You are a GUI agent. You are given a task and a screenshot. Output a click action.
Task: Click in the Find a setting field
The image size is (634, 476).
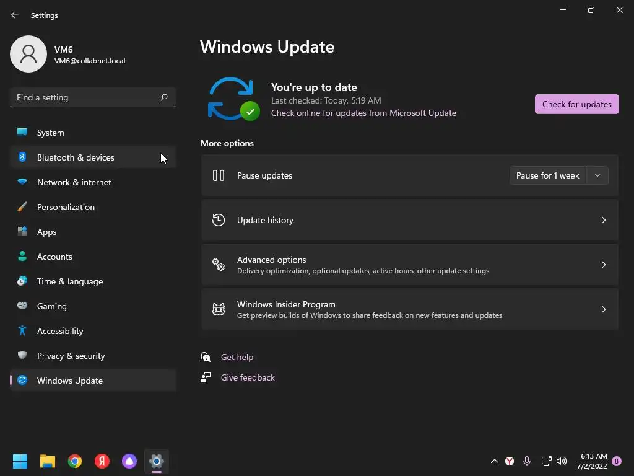coord(93,97)
